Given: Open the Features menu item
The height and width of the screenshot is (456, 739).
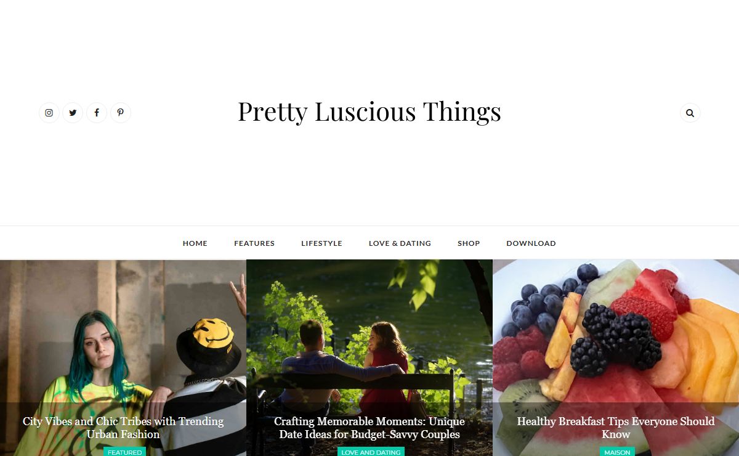Looking at the screenshot, I should click(254, 243).
